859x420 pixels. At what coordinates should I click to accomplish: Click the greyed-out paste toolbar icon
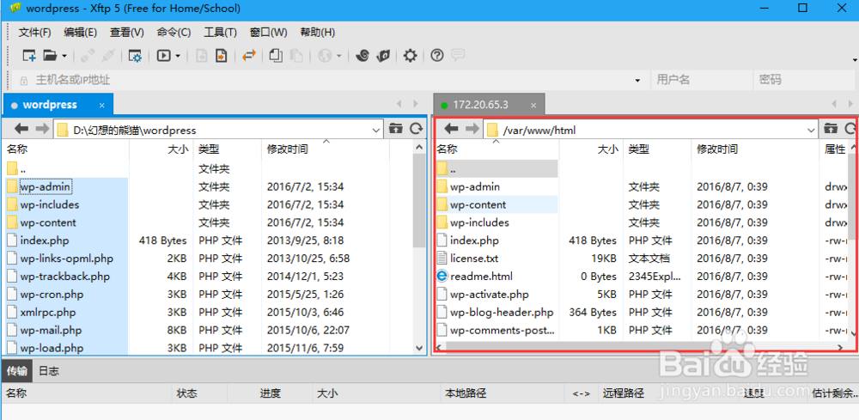tap(296, 55)
